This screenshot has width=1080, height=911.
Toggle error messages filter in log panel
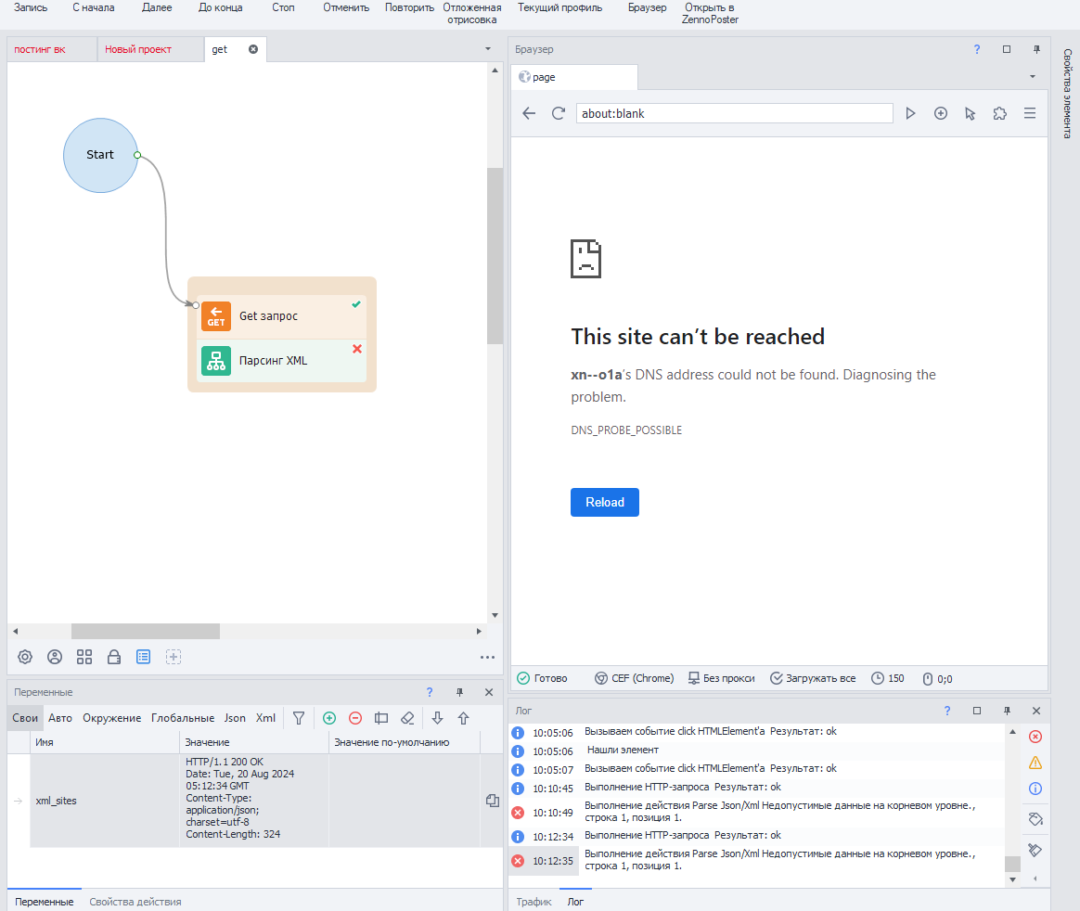click(1035, 737)
